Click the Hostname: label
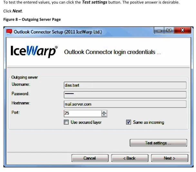 coord(21,103)
